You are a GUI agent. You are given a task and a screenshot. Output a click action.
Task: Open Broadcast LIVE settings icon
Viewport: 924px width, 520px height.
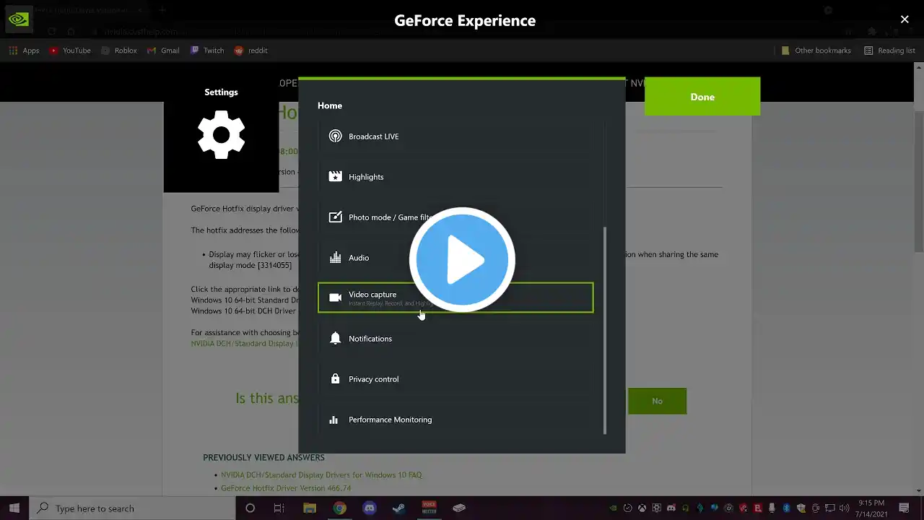point(335,136)
